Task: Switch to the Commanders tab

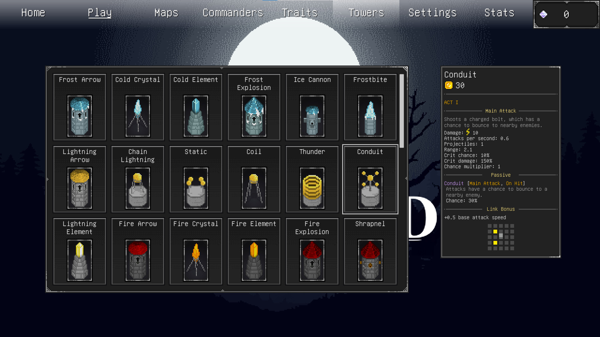Action: tap(233, 12)
